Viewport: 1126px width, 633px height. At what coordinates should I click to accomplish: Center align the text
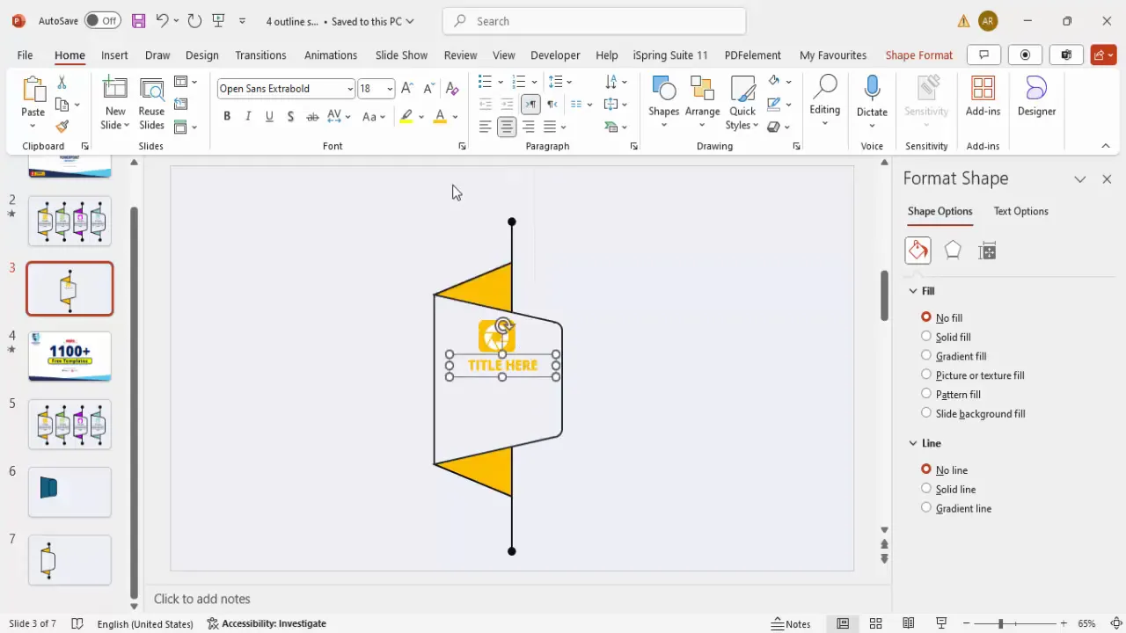click(507, 127)
